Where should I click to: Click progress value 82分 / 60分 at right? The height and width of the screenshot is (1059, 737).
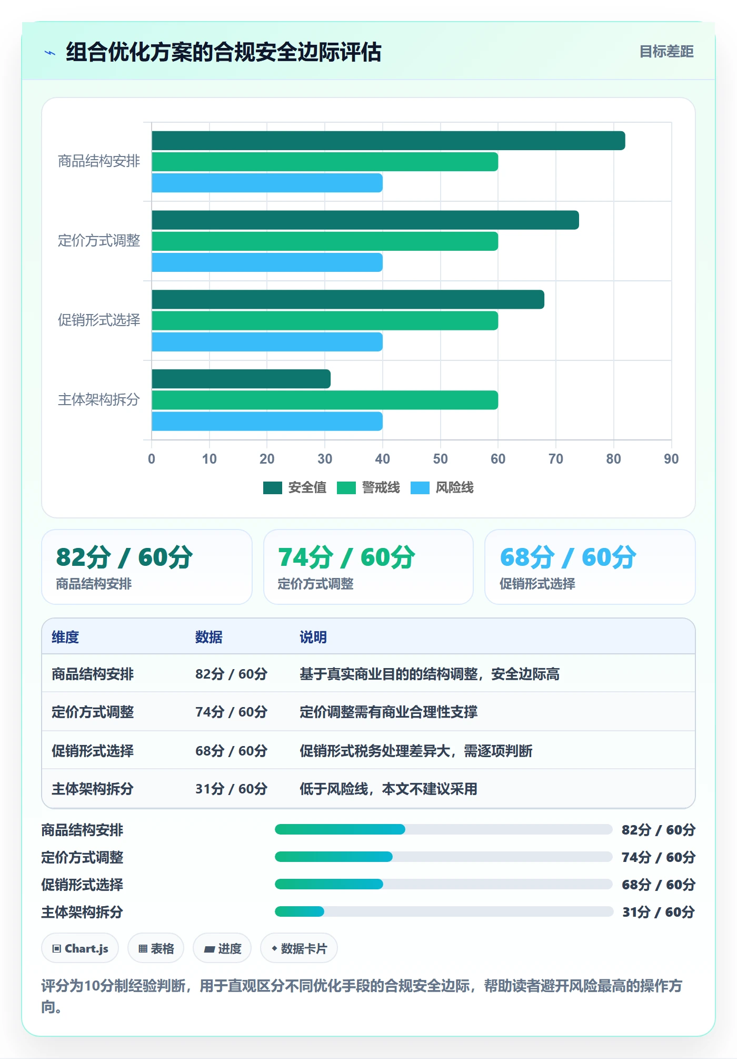pos(659,830)
